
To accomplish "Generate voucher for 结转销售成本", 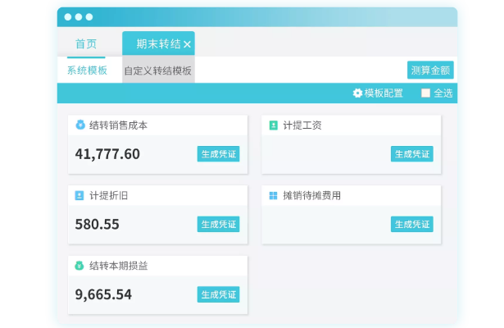I will click(218, 154).
